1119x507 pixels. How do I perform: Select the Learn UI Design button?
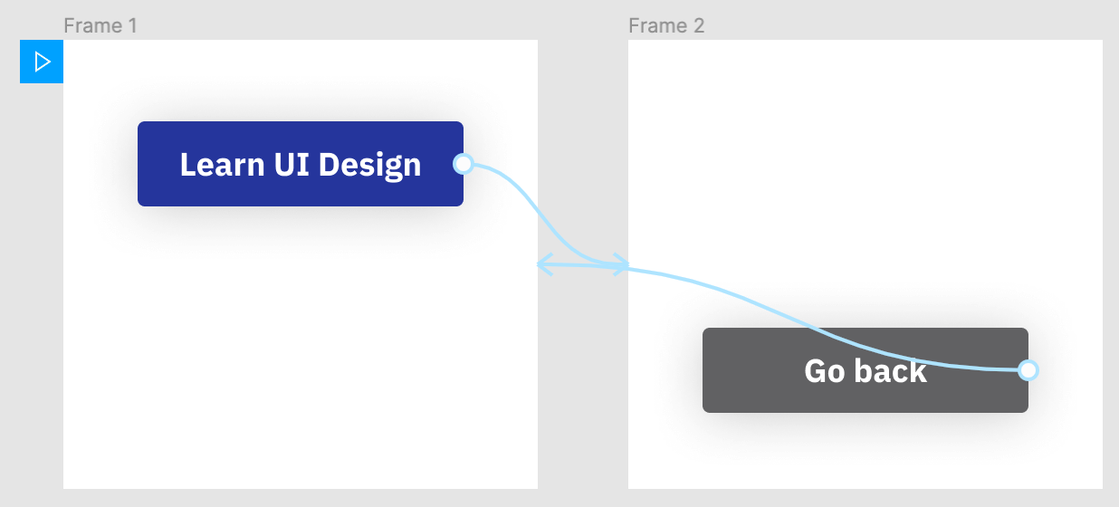click(301, 164)
